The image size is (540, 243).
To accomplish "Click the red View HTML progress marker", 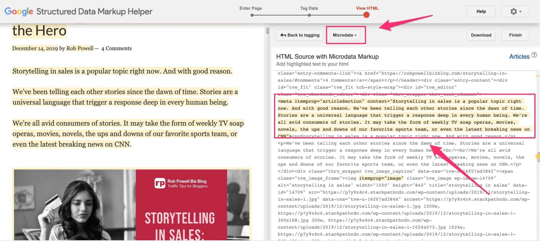I will click(x=366, y=15).
